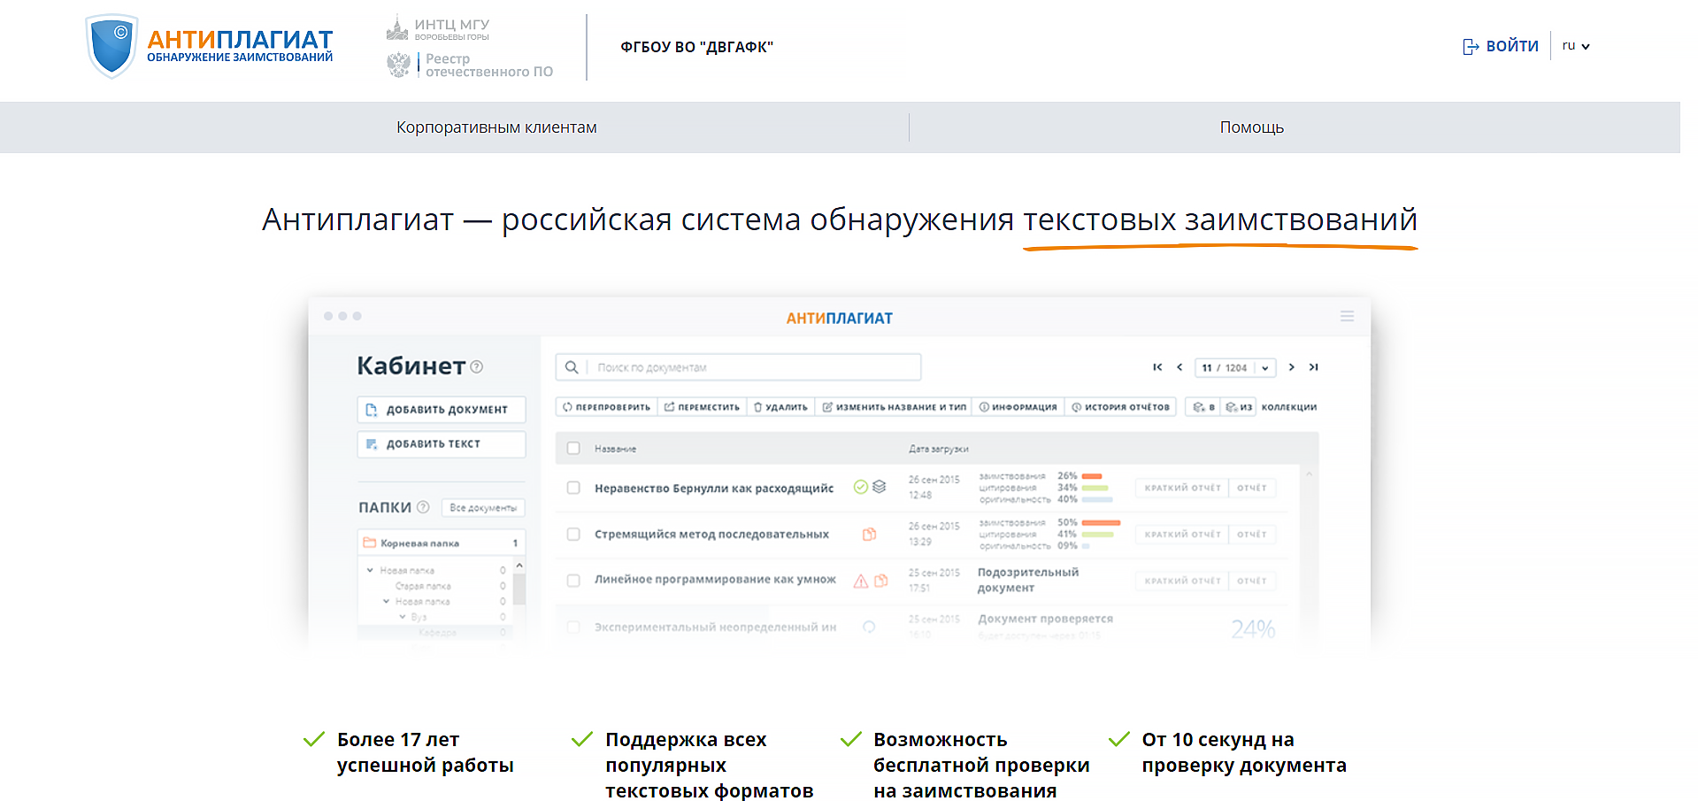1698x801 pixels.
Task: Open the ИНТЦ МГУ Воробьевы горы logo link
Action: coord(438,29)
